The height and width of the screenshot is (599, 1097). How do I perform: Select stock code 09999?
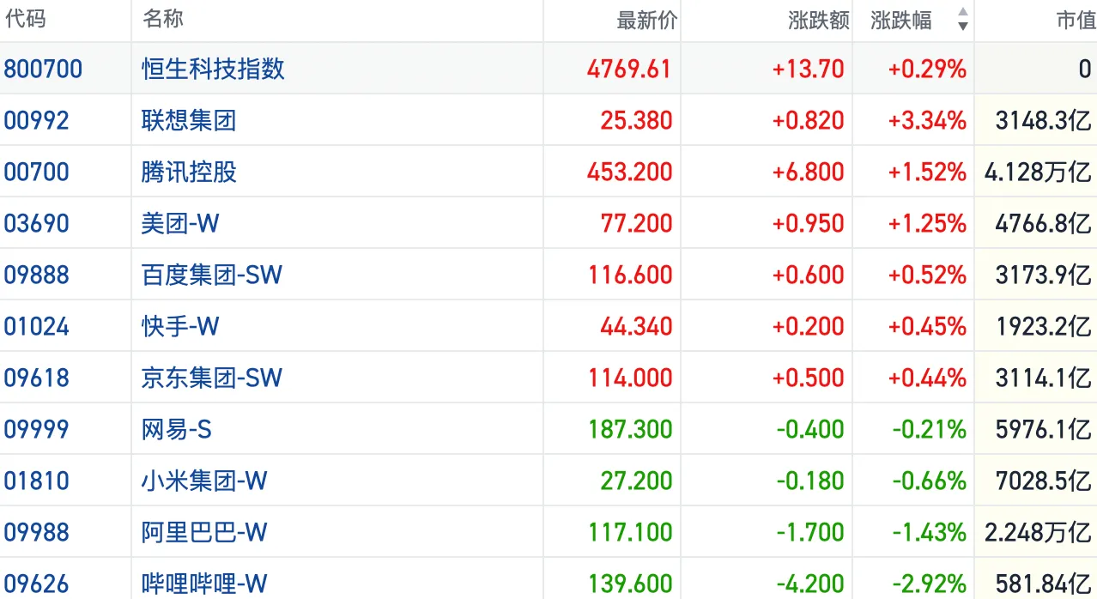point(36,429)
